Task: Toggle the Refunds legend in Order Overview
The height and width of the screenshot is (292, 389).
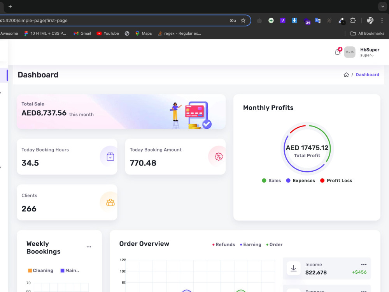Action: (x=224, y=245)
